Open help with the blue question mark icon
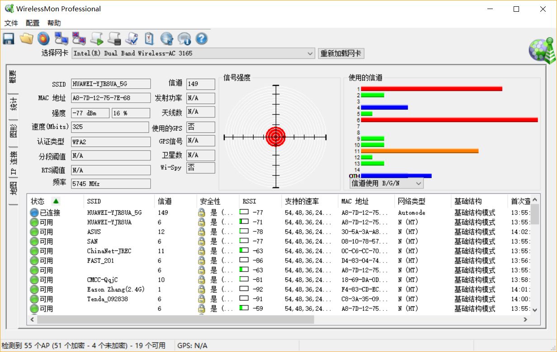The height and width of the screenshot is (352, 557). click(202, 39)
